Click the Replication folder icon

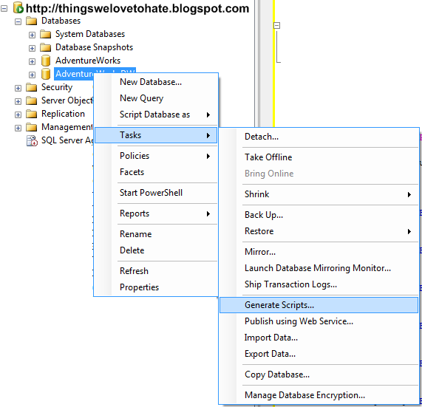pos(32,114)
